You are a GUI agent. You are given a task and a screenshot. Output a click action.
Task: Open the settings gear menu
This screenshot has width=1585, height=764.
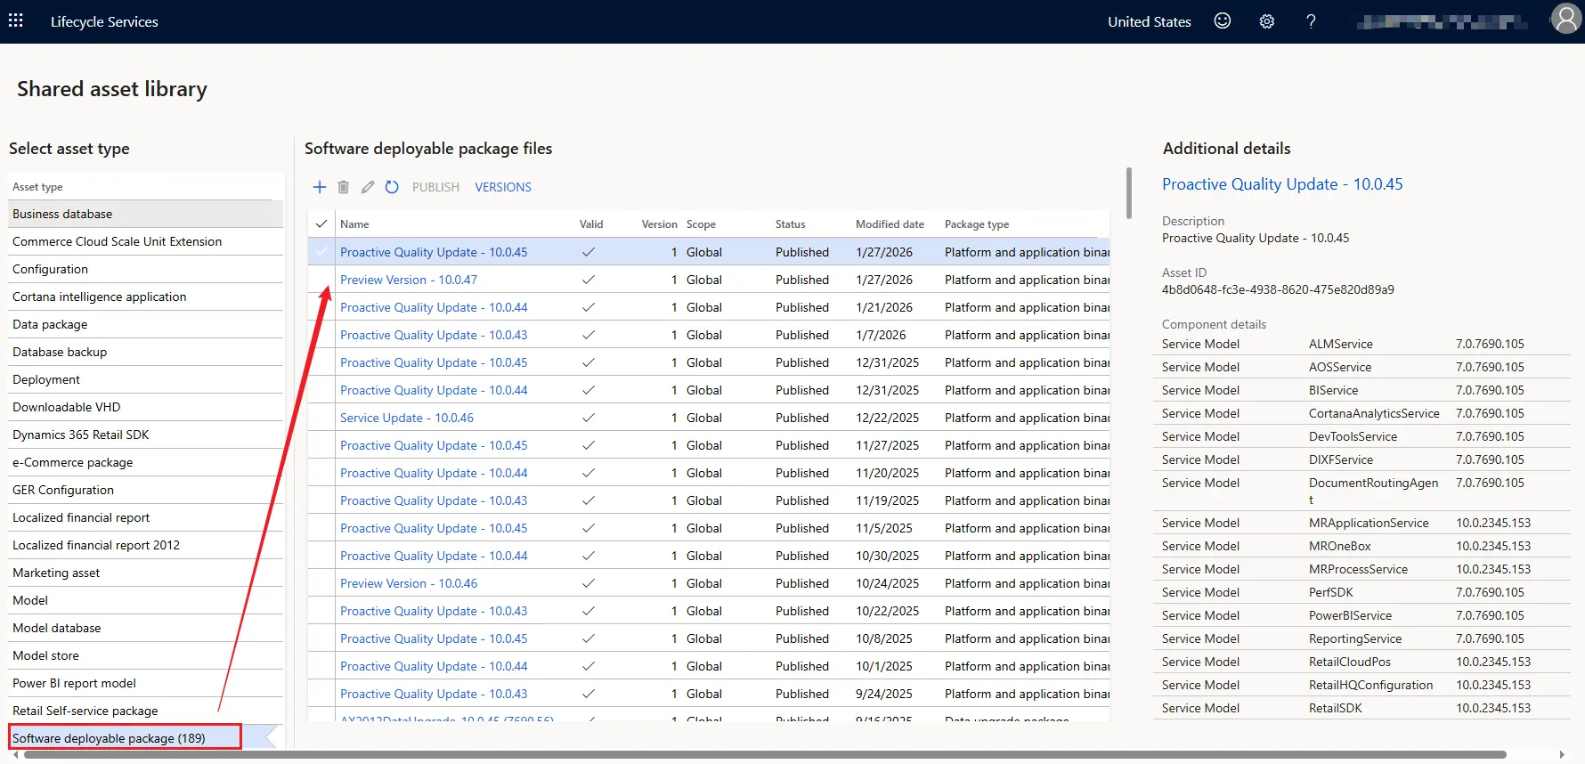pyautogui.click(x=1267, y=21)
